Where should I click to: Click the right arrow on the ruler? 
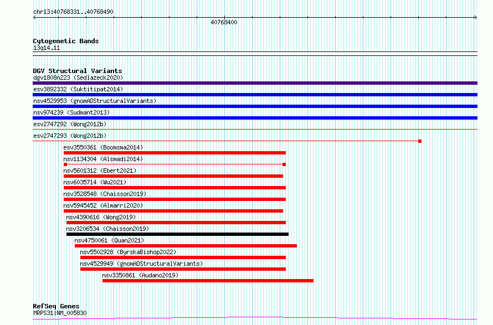(x=475, y=18)
